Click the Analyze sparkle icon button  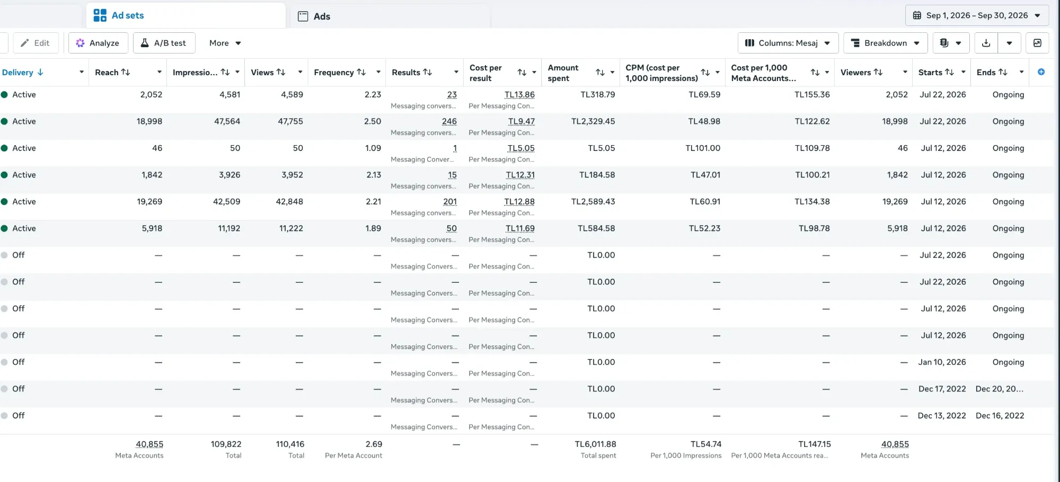(98, 43)
